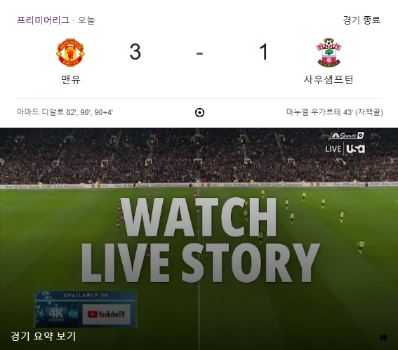
Task: Click the 오늘 date label
Action: click(86, 20)
